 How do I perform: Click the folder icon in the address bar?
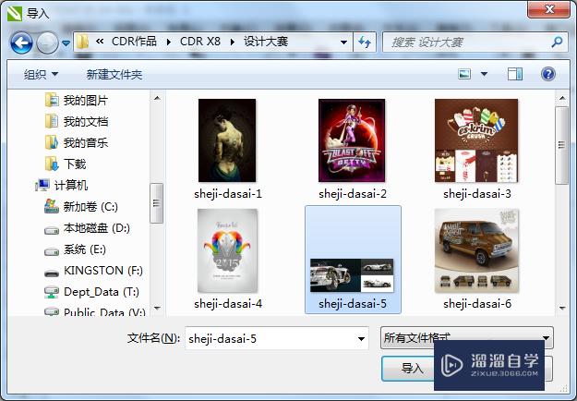[82, 42]
